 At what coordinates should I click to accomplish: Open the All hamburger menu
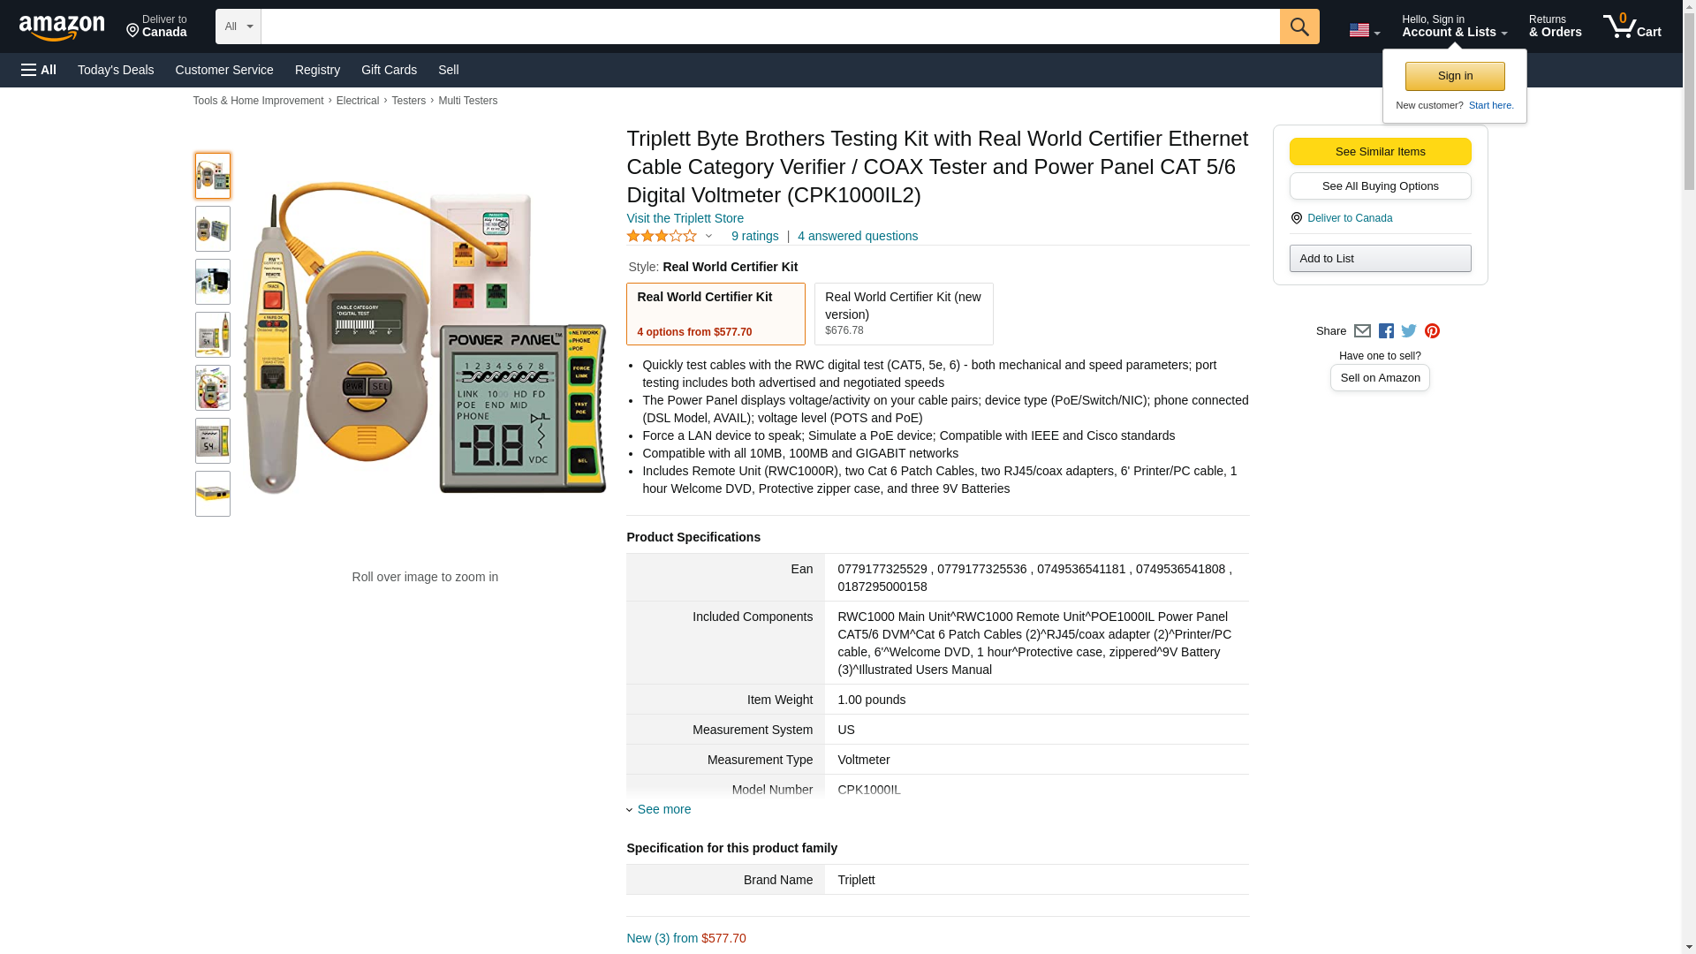(39, 70)
